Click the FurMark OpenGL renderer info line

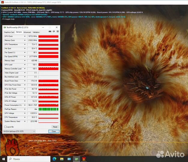point(24,15)
